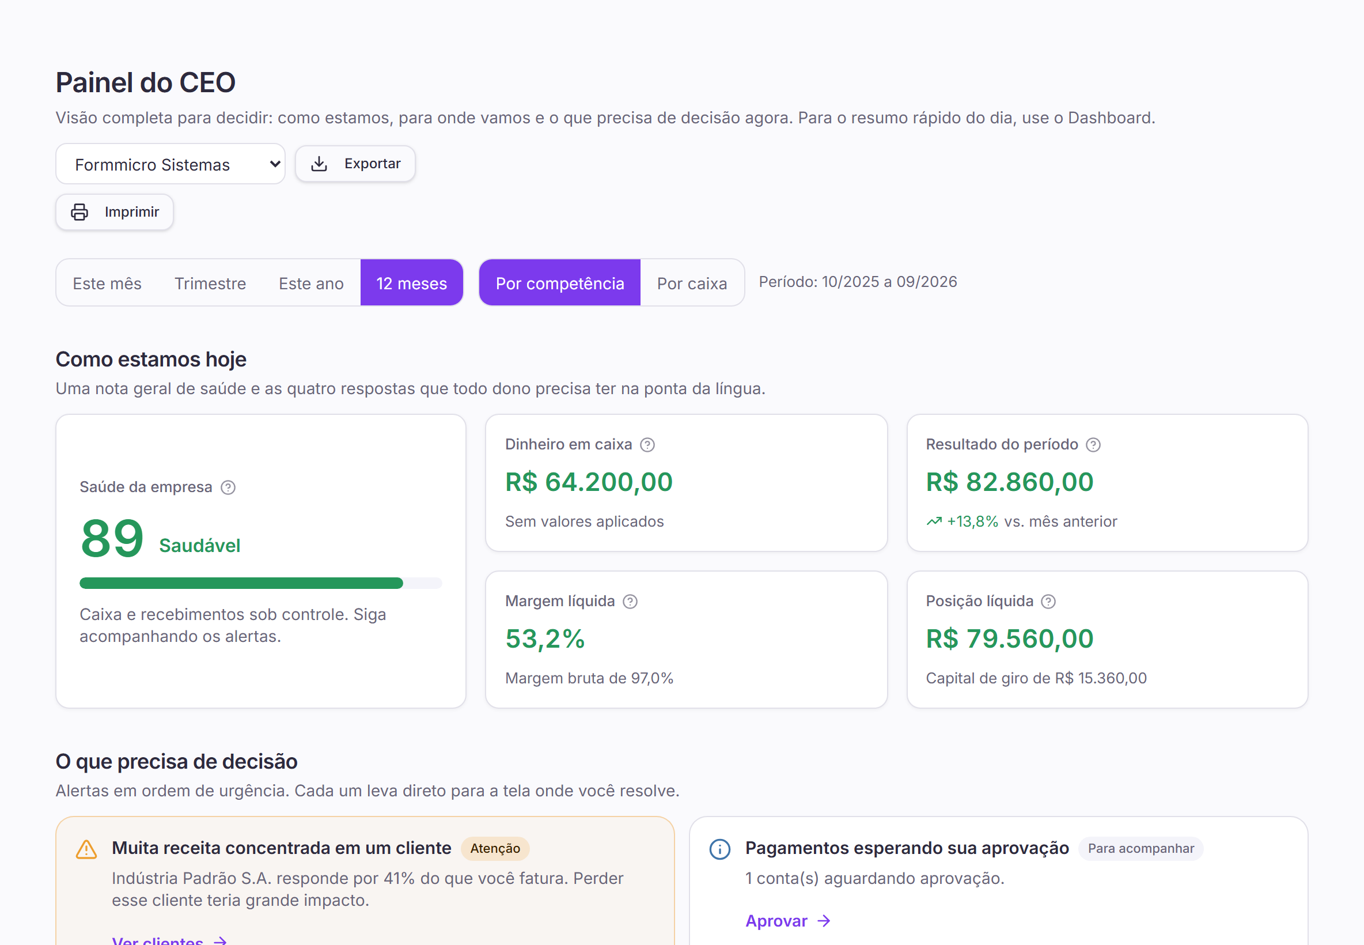Open help icon next to Resultado do período
Viewport: 1364px width, 945px height.
click(1093, 445)
